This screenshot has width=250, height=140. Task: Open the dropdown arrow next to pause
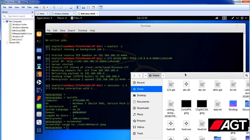pos(47,7)
